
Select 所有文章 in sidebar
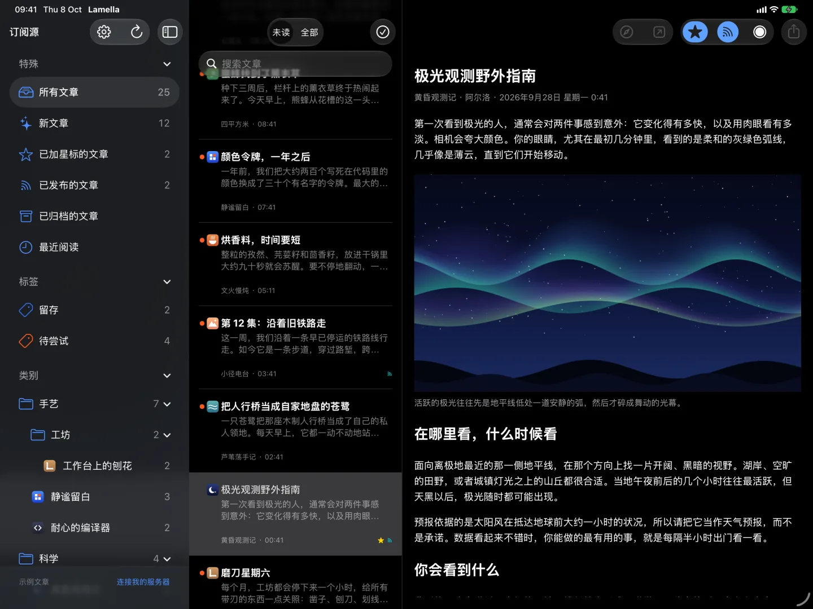[x=94, y=92]
